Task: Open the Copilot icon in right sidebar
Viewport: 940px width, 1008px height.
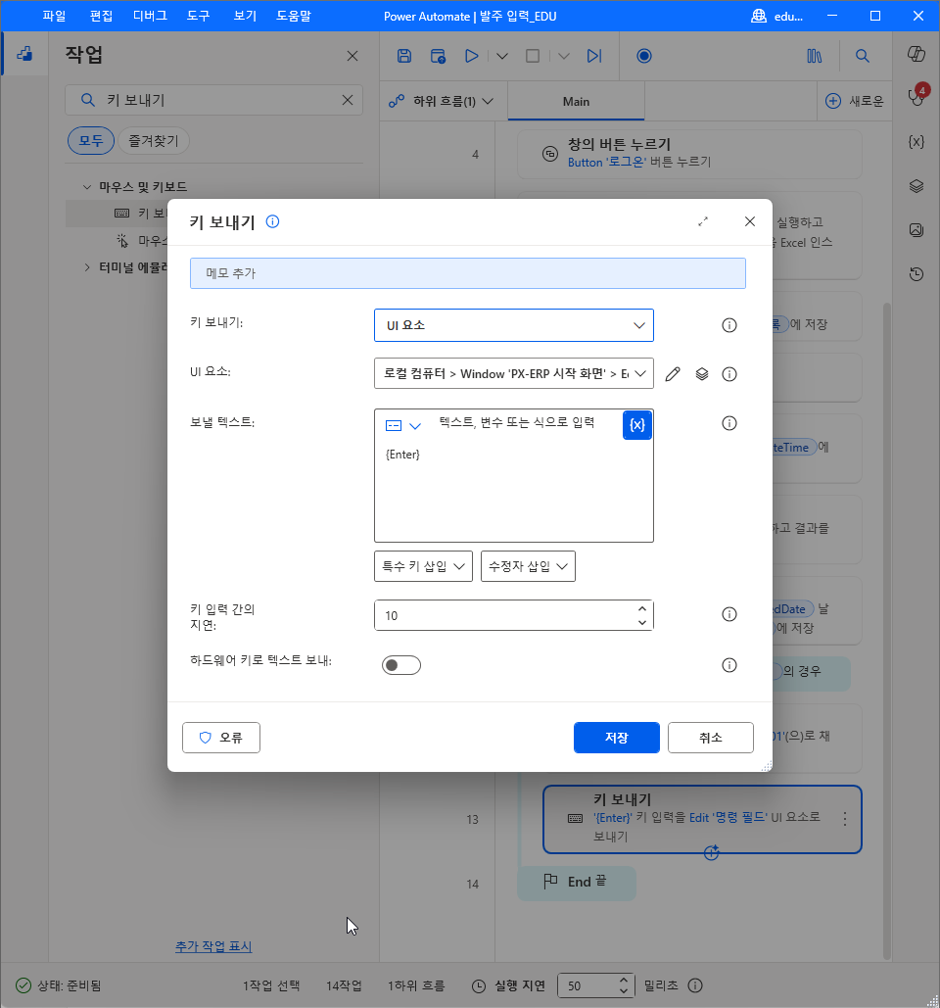Action: click(x=916, y=53)
